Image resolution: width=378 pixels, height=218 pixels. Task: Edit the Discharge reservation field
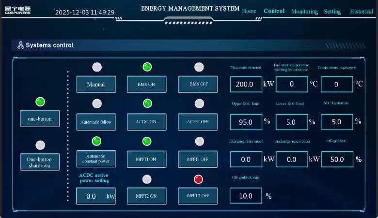click(292, 159)
